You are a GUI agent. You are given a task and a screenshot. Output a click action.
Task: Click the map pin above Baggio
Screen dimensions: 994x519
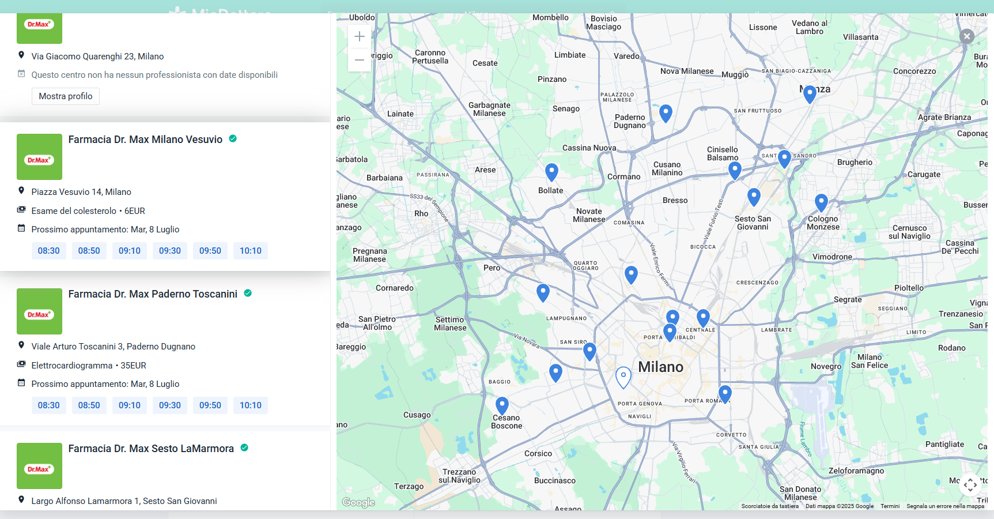(x=555, y=374)
